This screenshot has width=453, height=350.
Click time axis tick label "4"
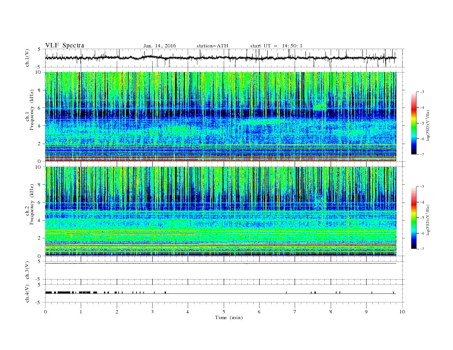click(188, 312)
